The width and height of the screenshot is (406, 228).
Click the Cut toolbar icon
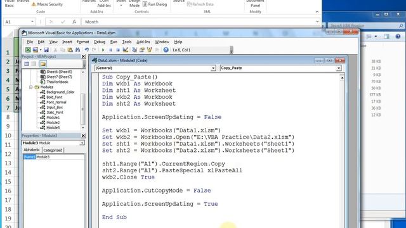55,50
